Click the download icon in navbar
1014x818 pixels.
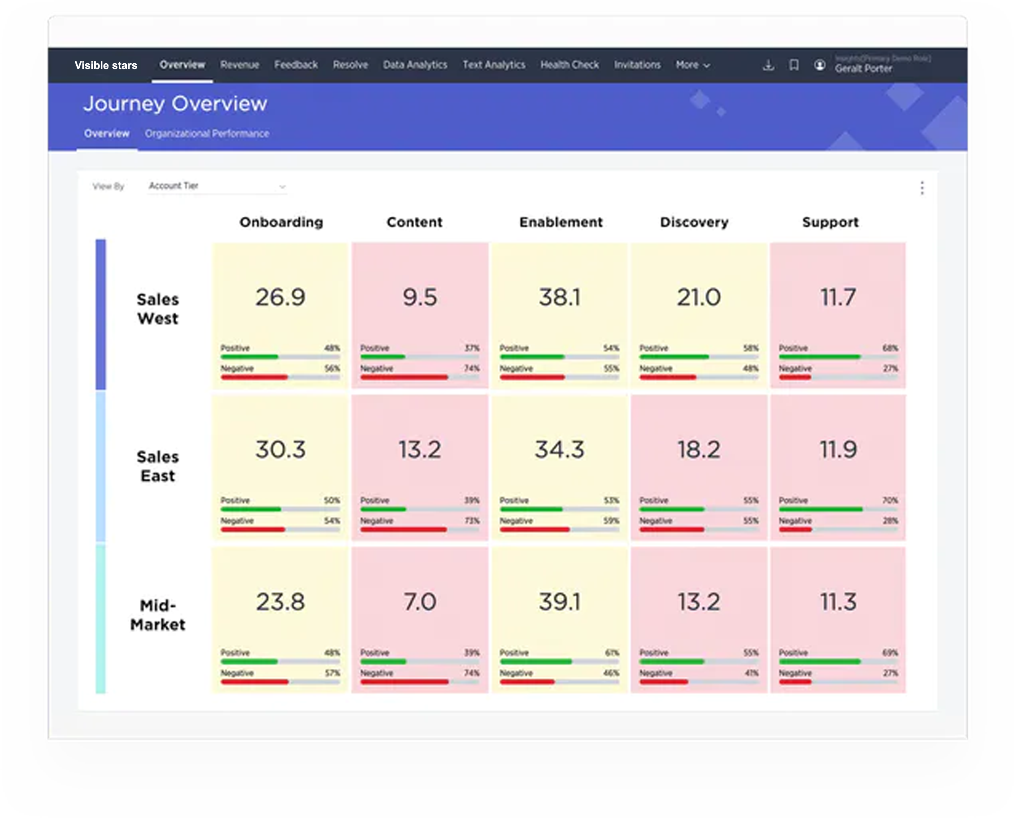point(768,65)
